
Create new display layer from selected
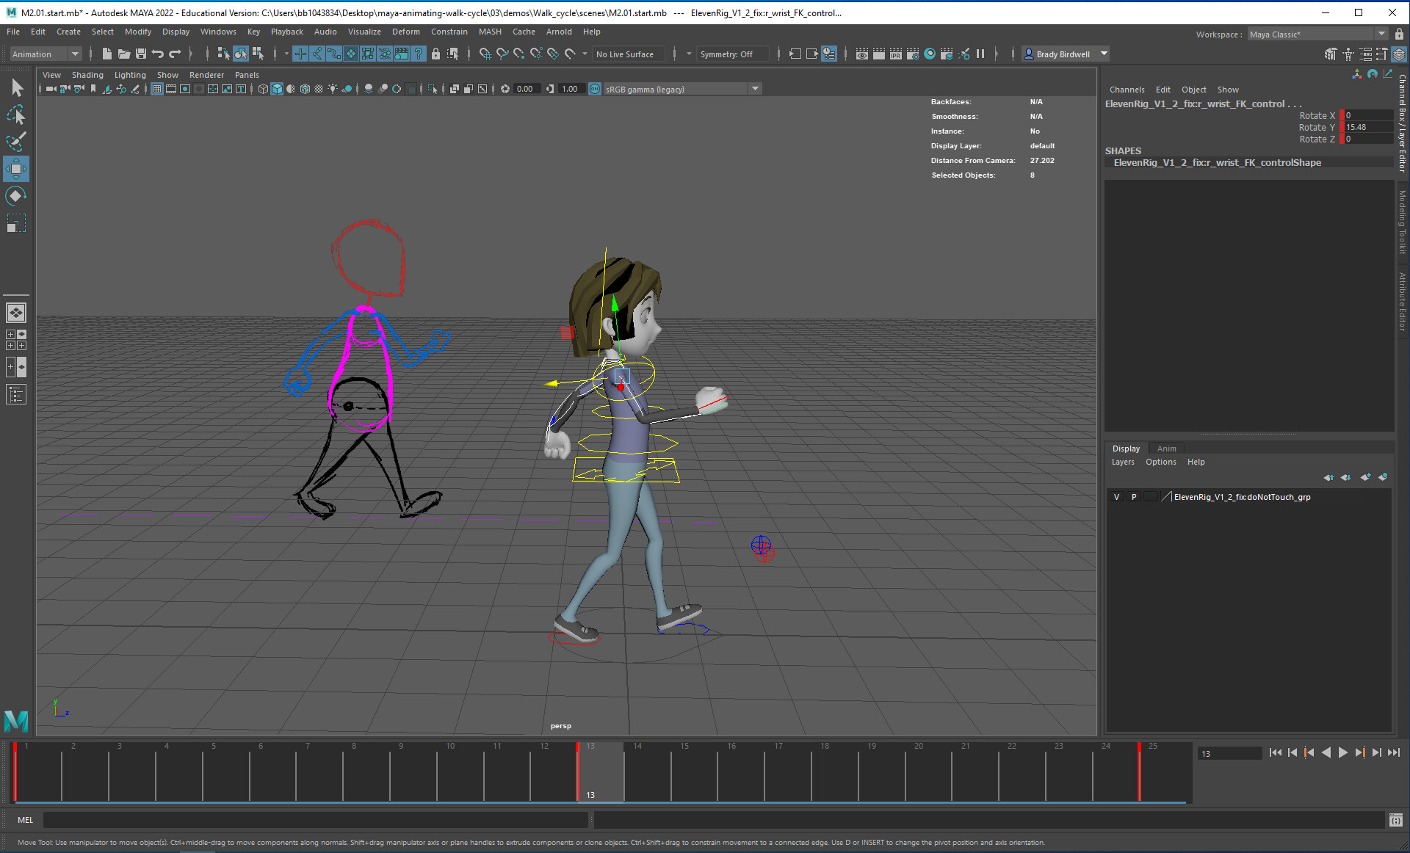click(x=1382, y=477)
